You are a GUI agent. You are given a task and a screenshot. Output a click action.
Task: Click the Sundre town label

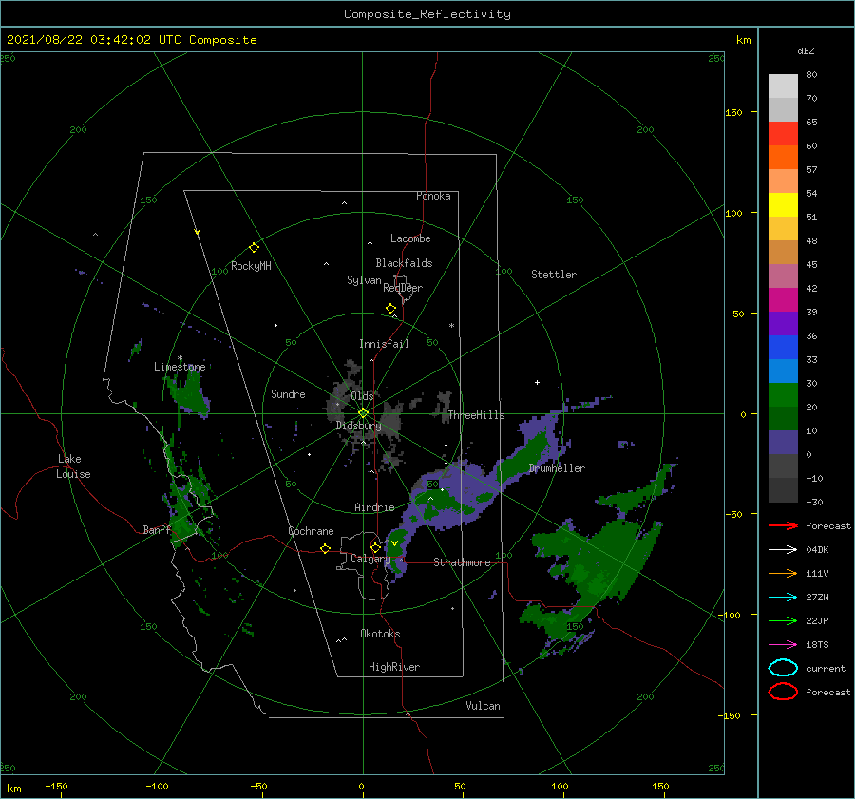coord(288,393)
